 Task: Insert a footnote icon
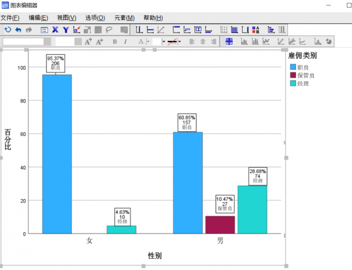point(209,30)
